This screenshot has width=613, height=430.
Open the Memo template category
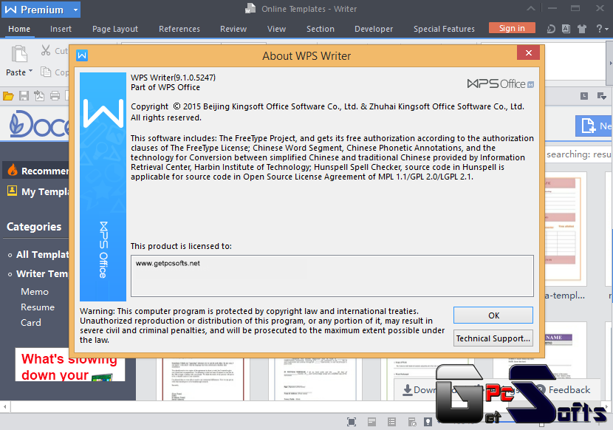[35, 292]
